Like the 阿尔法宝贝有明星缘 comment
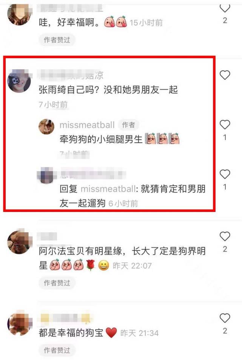The image size is (242, 360). (225, 236)
